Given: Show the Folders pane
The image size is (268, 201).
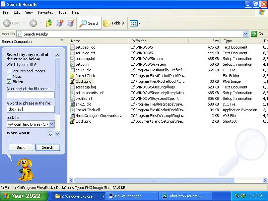Looking at the screenshot, I should pos(114,23).
